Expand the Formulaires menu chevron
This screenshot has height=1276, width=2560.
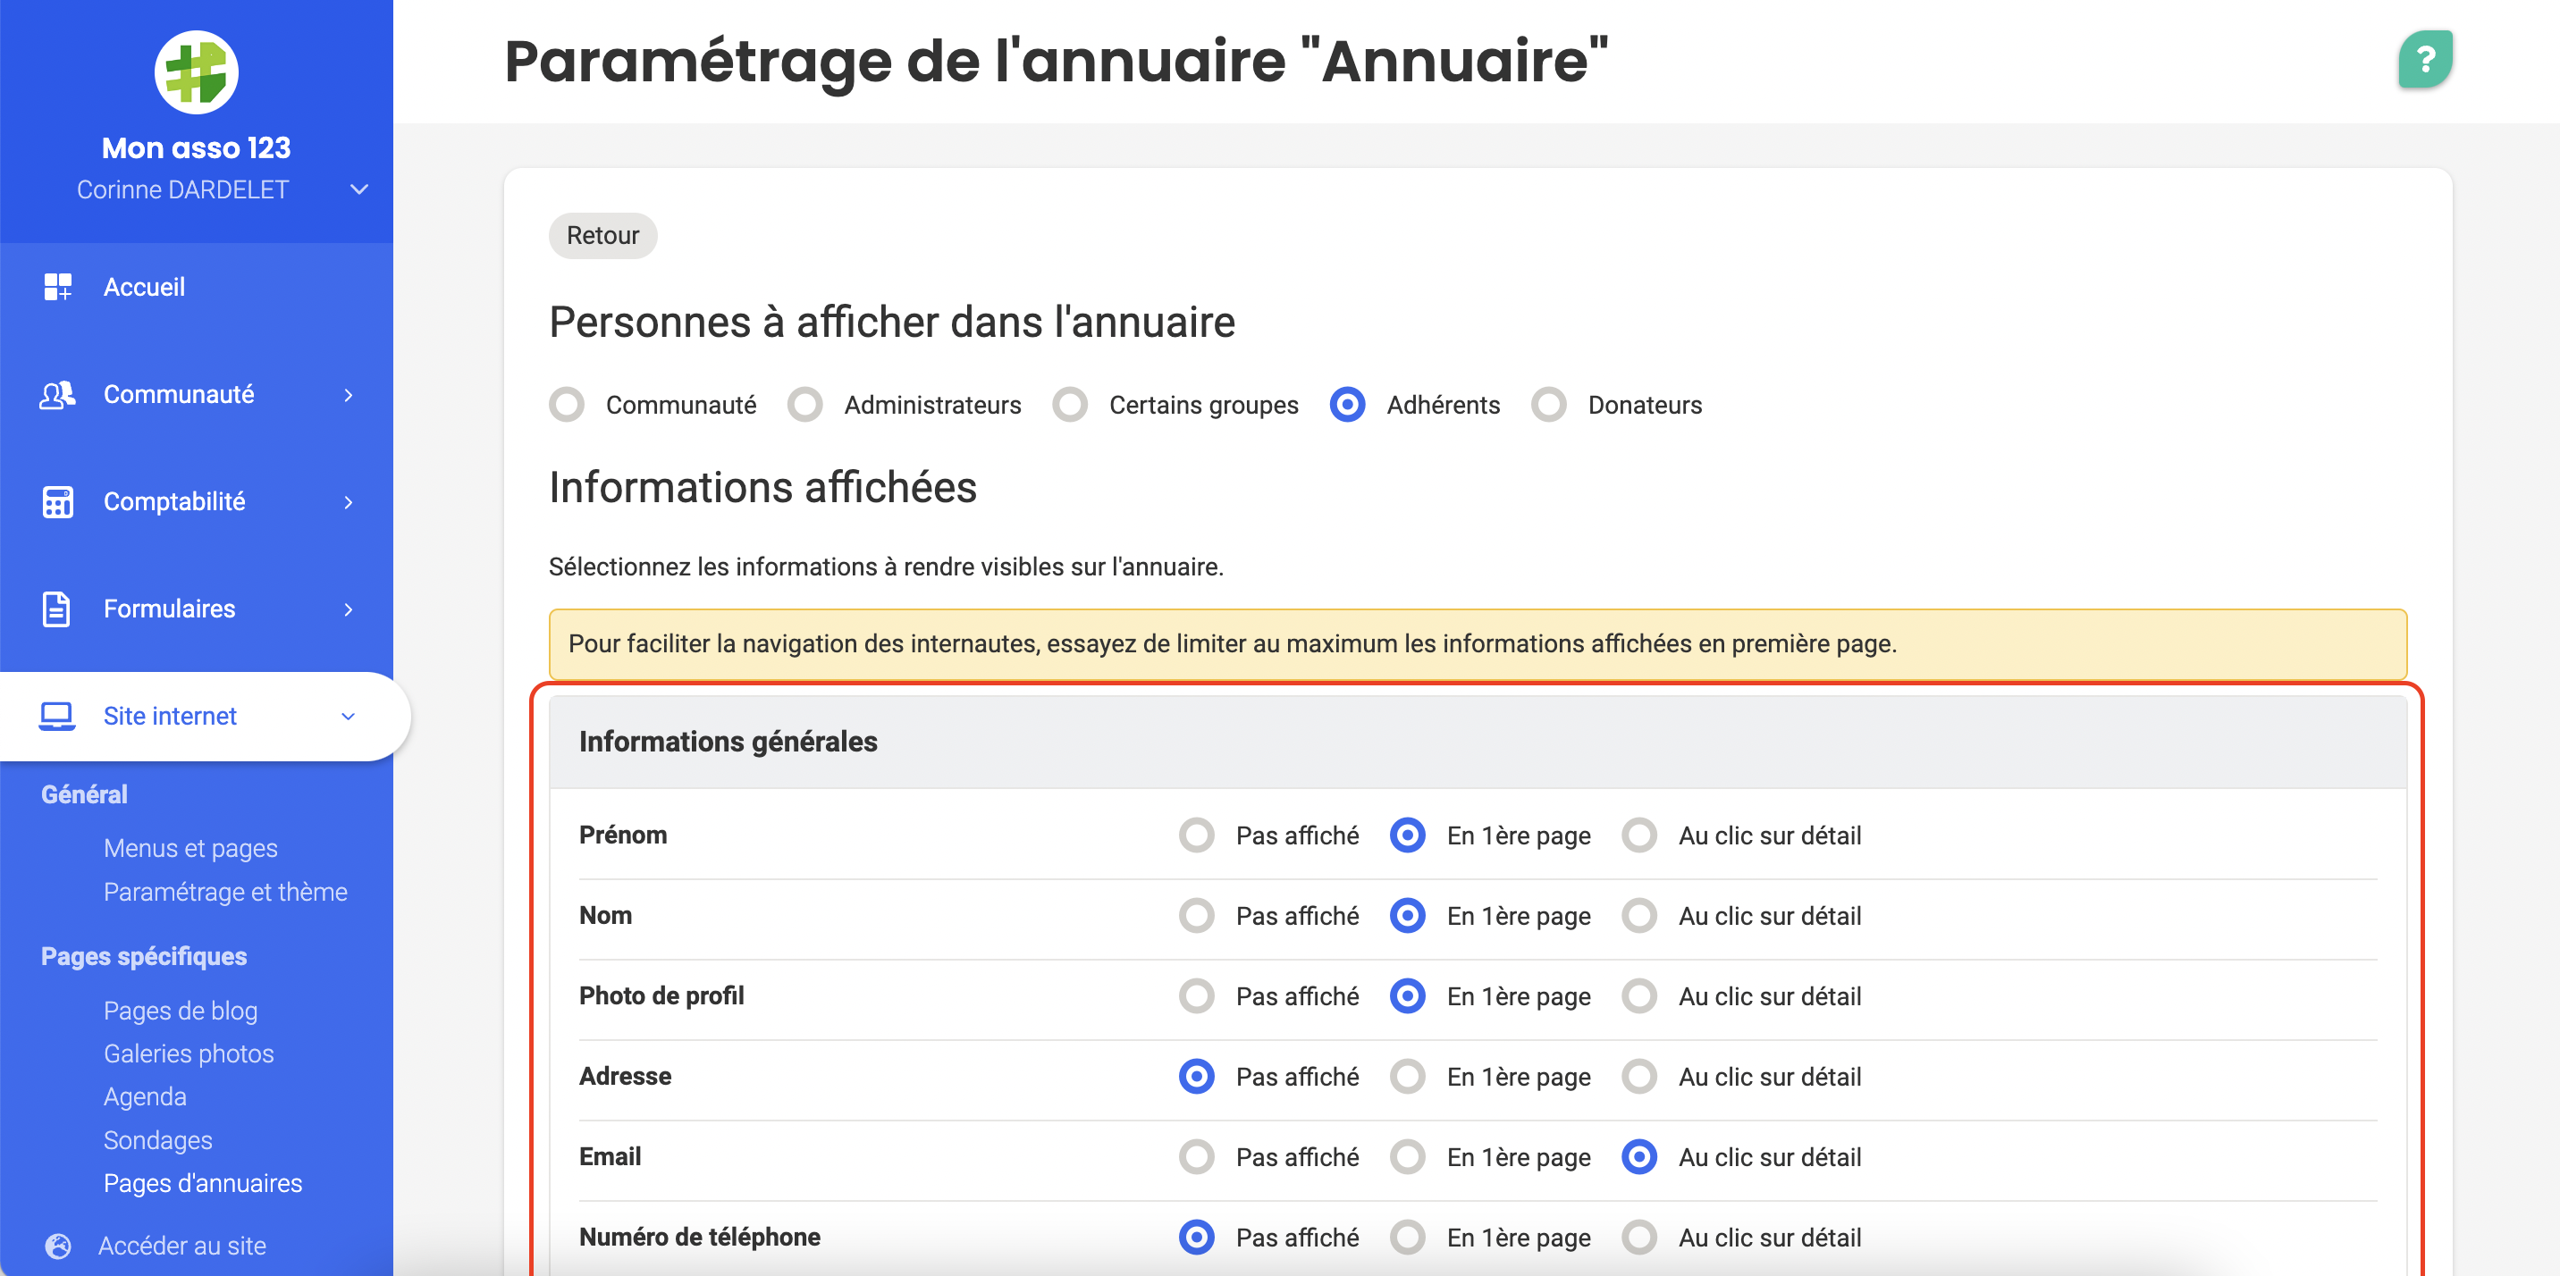coord(348,609)
